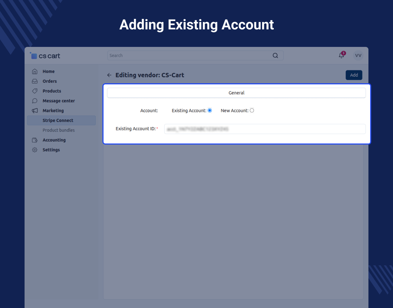
Task: Collapse the General section header
Action: tap(236, 93)
